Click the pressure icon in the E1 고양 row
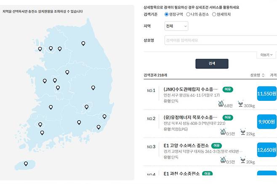Image resolution: width=277 pixels, height=184 pixels. point(223,160)
